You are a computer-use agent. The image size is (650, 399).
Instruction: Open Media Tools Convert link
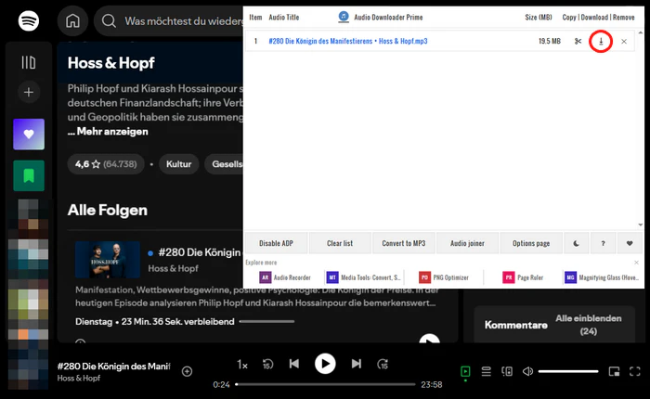click(364, 277)
